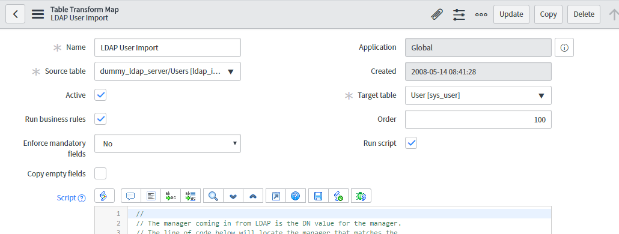This screenshot has height=234, width=619.
Task: Open the form personalization sliders icon
Action: click(459, 14)
